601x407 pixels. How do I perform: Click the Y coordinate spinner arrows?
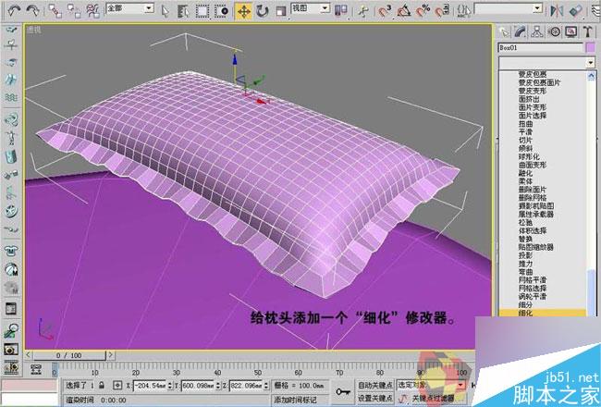[218, 385]
